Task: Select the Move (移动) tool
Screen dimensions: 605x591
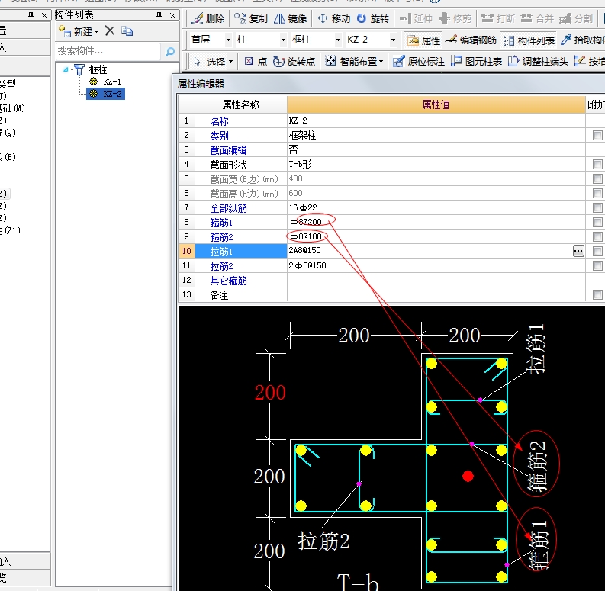Action: [x=333, y=18]
